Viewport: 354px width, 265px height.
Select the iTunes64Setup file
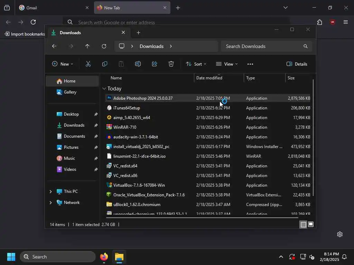click(x=208, y=108)
